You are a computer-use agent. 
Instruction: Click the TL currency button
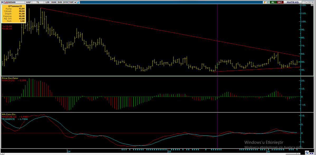tap(38, 2)
